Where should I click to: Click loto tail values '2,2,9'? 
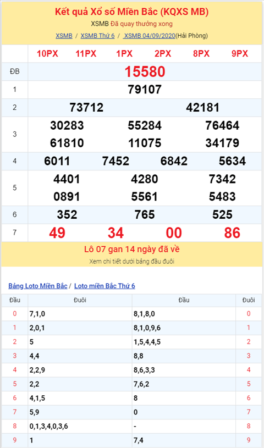coord(37,370)
